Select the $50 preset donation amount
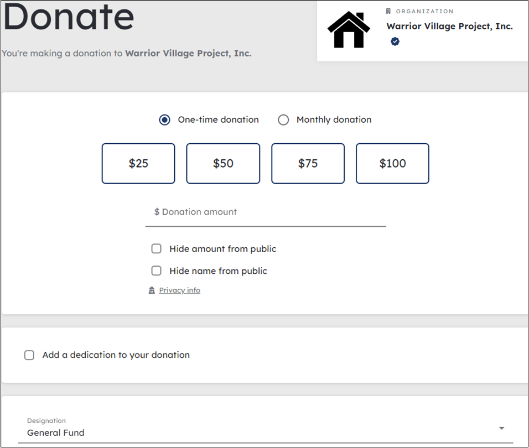Screen dimensions: 529x448 223,163
